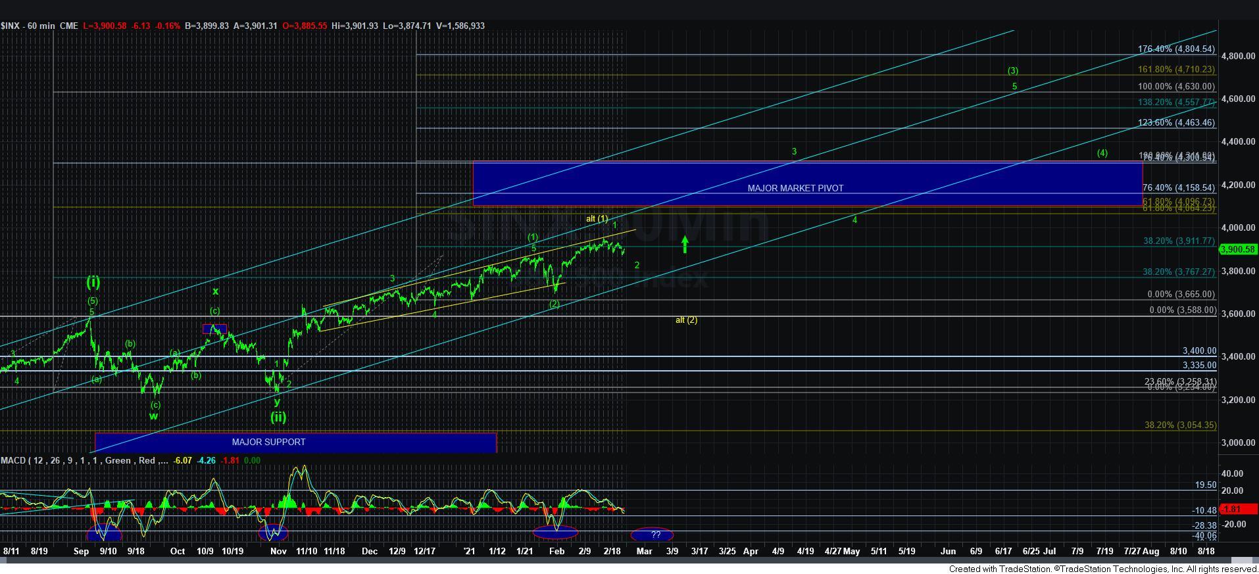The width and height of the screenshot is (1259, 574).
Task: Click the -10.48 MACD level label
Action: [1204, 510]
